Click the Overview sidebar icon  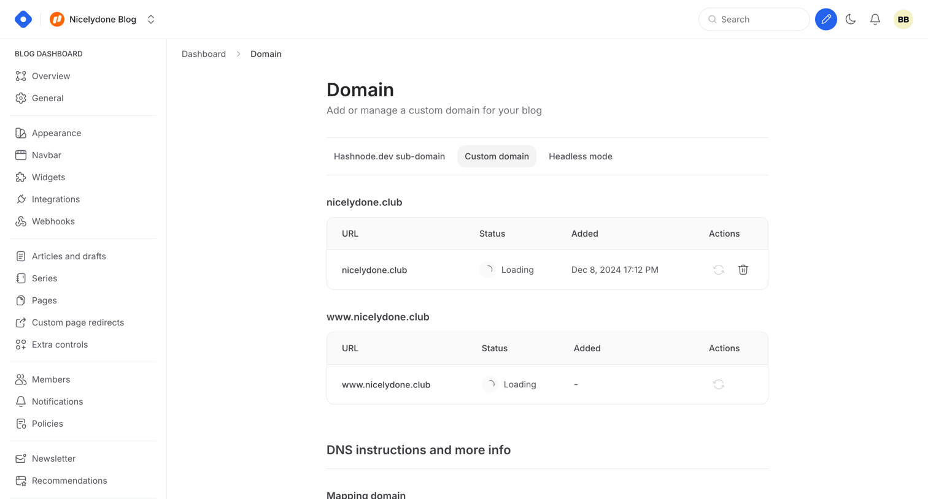(21, 76)
